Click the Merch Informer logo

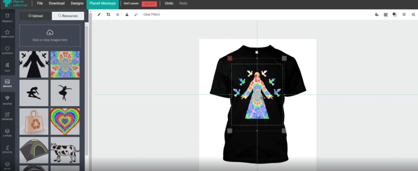(x=14, y=3)
